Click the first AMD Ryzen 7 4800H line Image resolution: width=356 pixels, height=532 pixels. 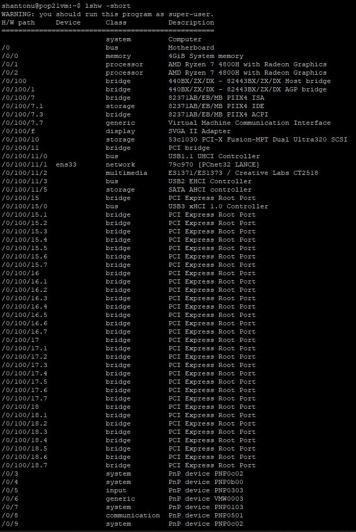point(247,64)
